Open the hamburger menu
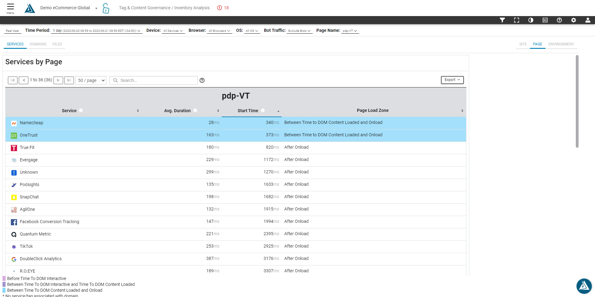Image resolution: width=595 pixels, height=297 pixels. (11, 8)
